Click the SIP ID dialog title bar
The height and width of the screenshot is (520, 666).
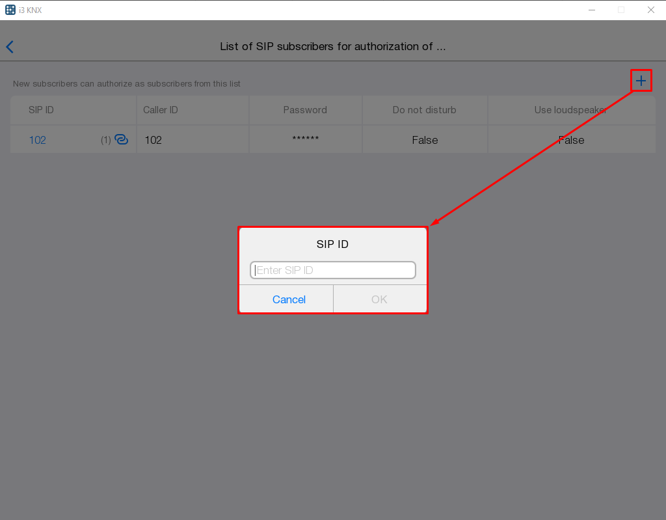point(332,244)
